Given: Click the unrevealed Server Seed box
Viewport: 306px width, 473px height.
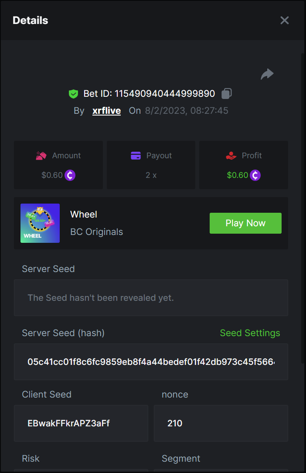Looking at the screenshot, I should click(x=151, y=298).
